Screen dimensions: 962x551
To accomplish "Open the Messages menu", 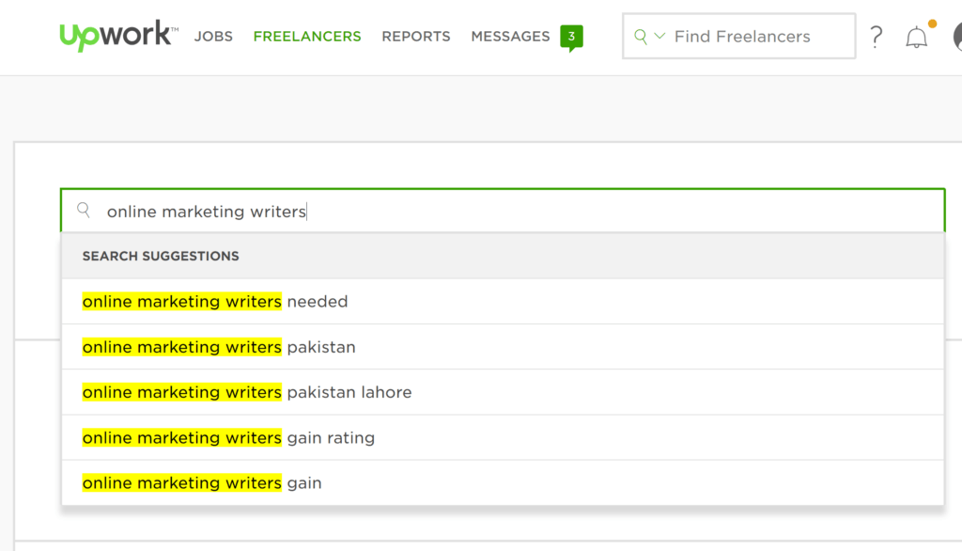I will pos(510,37).
